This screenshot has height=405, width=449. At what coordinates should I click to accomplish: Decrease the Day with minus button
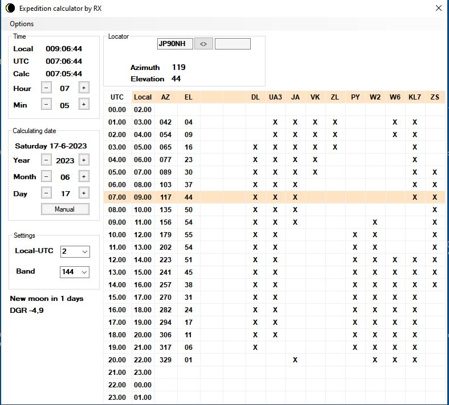pyautogui.click(x=47, y=193)
